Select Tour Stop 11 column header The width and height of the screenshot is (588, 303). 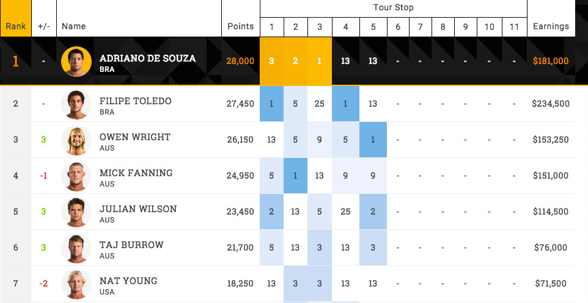tap(514, 27)
